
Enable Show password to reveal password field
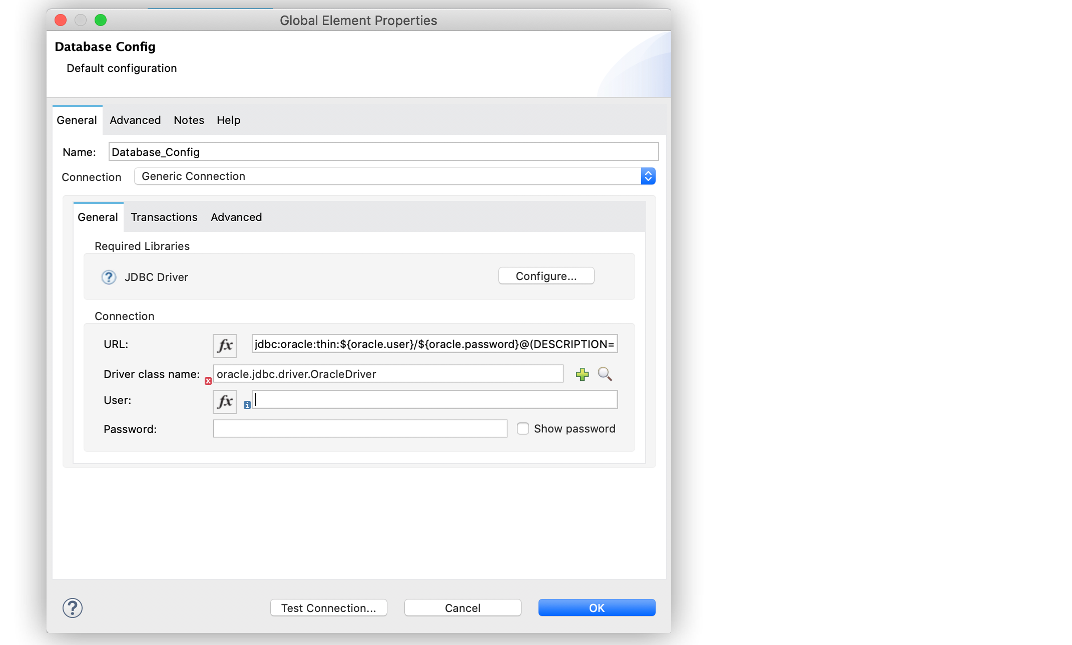(x=522, y=428)
